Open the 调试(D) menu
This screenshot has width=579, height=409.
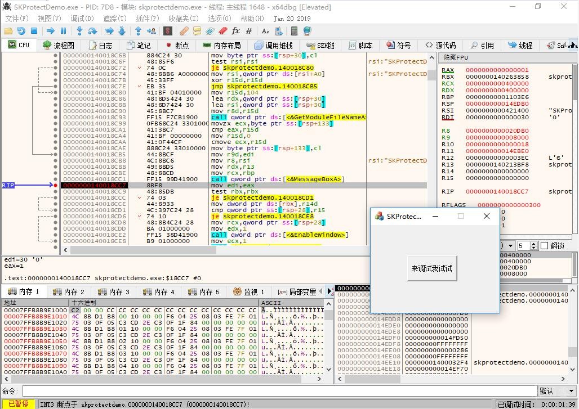(x=82, y=19)
